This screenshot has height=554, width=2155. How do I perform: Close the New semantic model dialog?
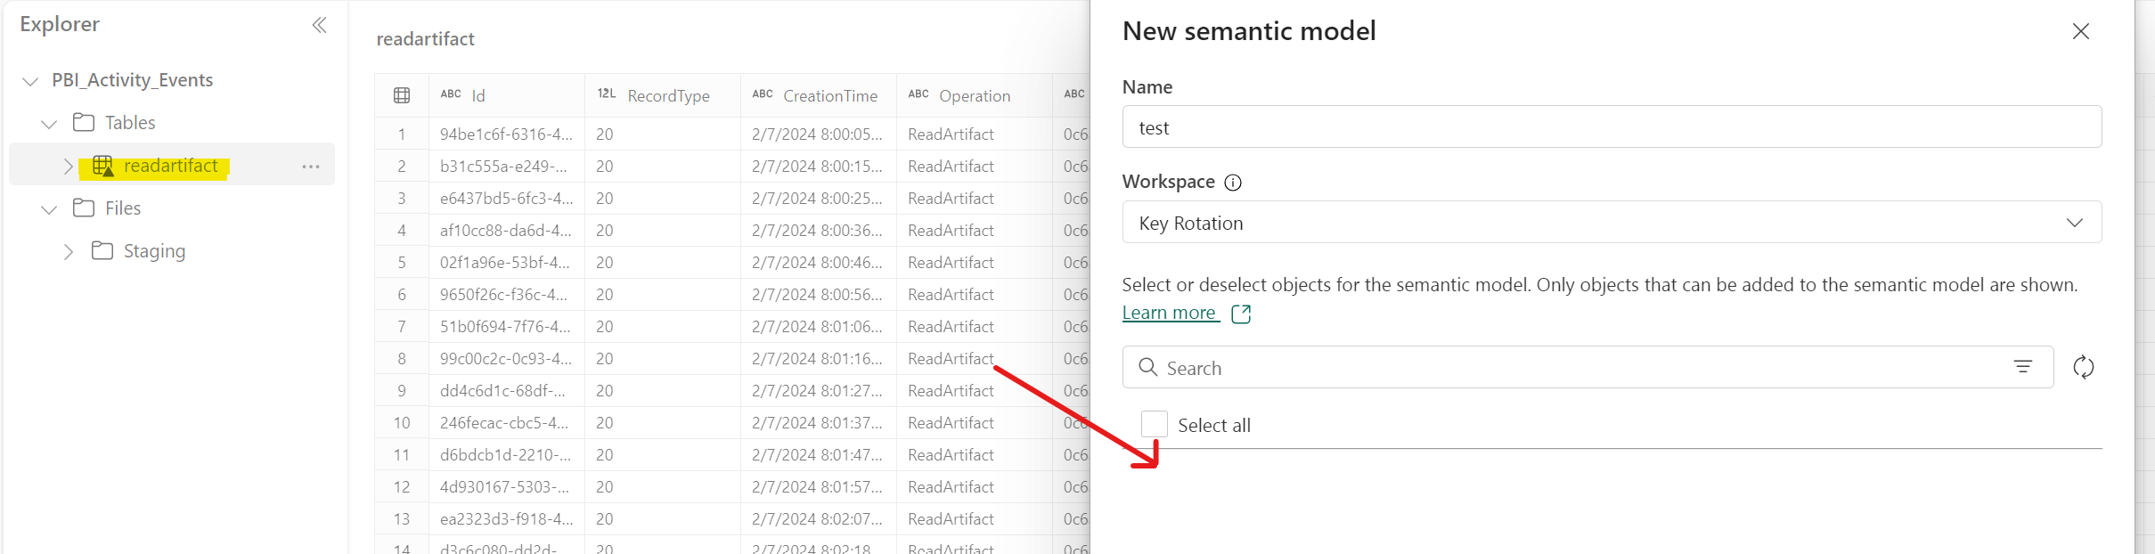(x=2081, y=31)
